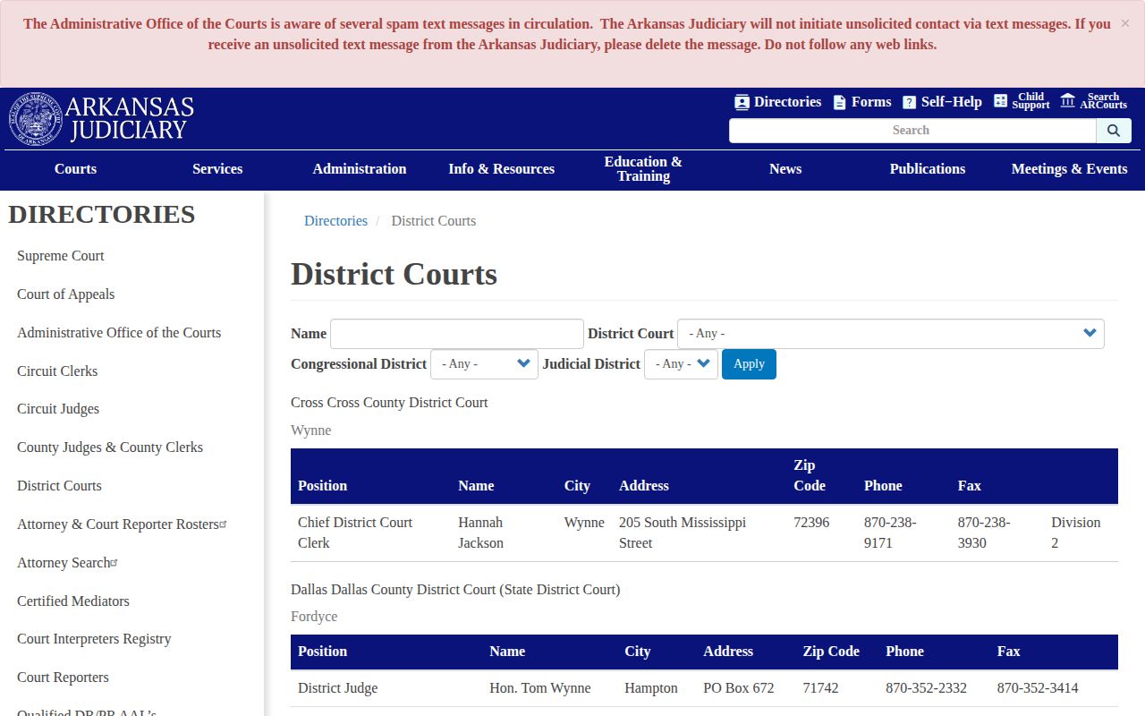1145x716 pixels.
Task: Open the Administration menu
Action: coord(360,169)
